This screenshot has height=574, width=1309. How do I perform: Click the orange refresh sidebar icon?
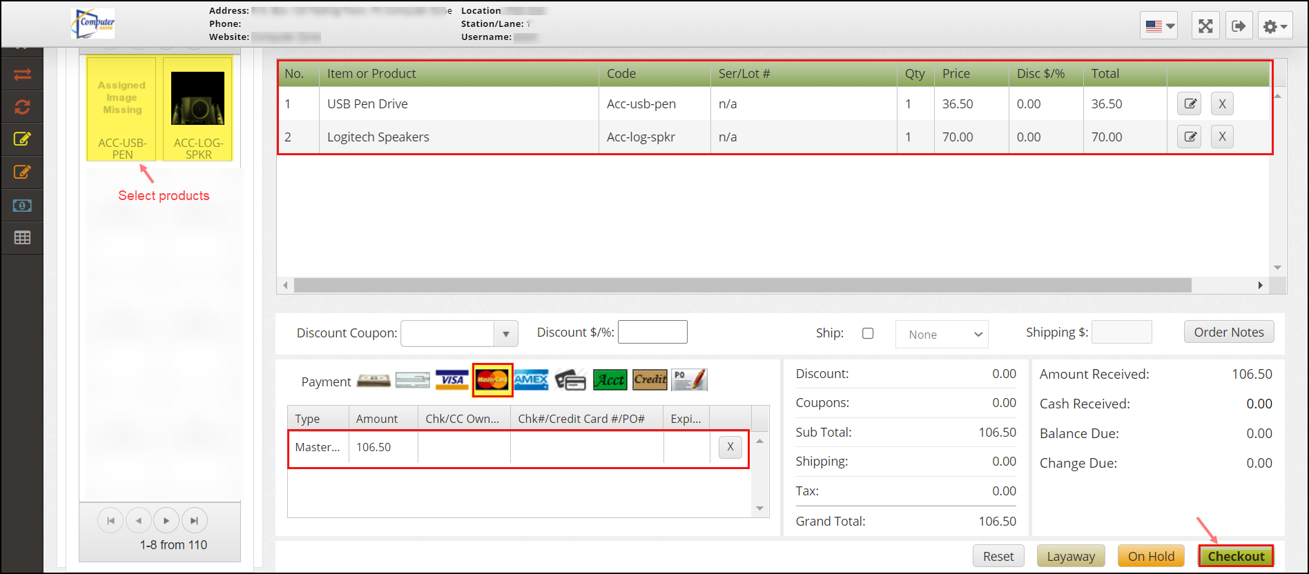22,107
